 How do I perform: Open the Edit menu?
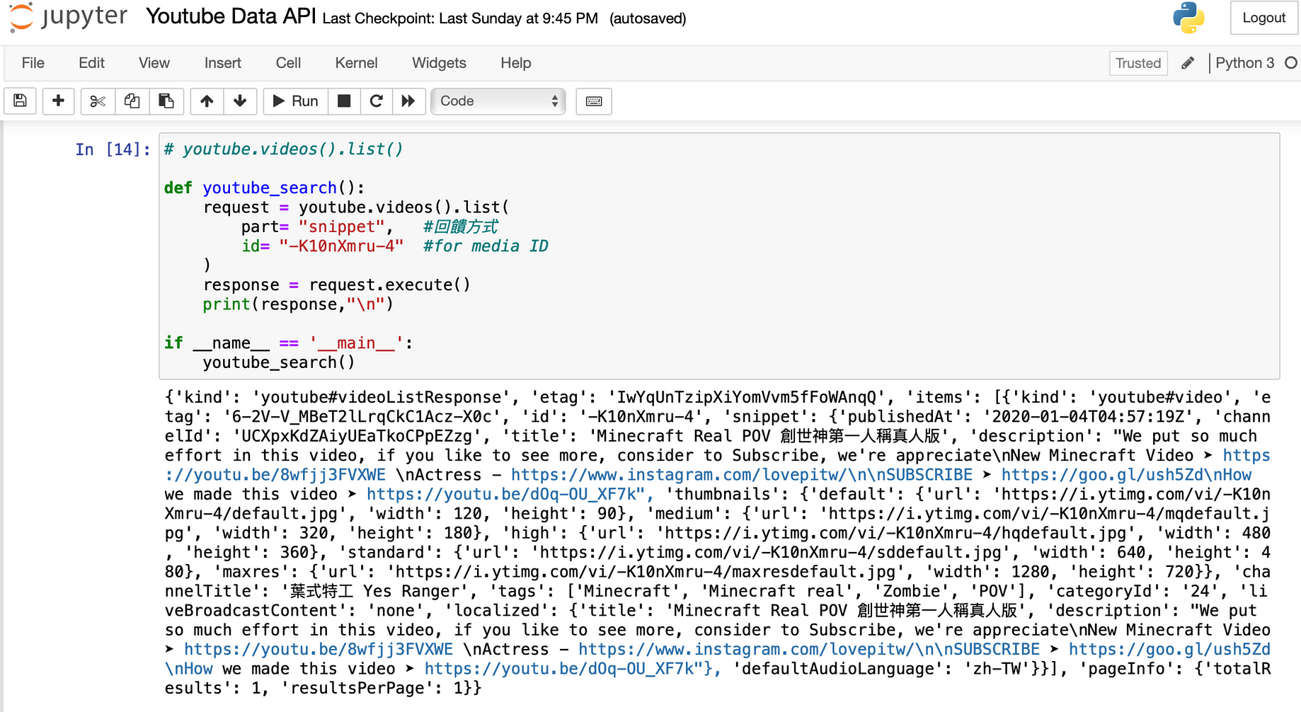[91, 63]
